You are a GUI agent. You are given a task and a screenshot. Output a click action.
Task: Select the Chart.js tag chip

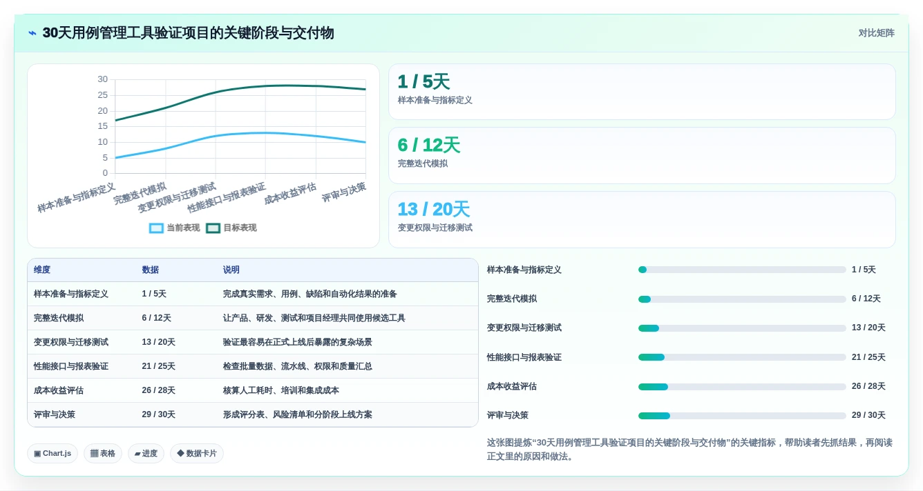pyautogui.click(x=53, y=453)
